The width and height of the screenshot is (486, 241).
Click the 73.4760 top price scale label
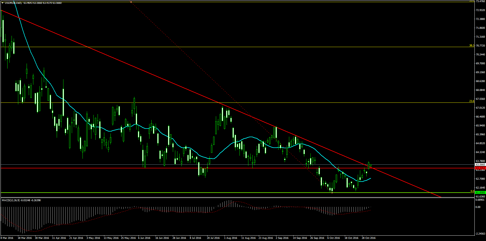pos(480,1)
